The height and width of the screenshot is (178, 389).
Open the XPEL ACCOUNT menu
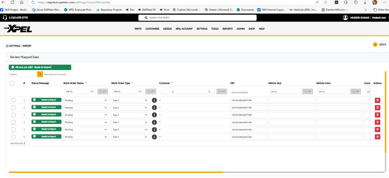tap(184, 29)
